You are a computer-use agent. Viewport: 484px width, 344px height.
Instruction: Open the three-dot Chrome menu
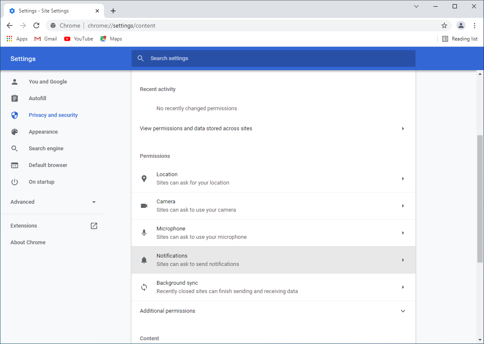(474, 25)
